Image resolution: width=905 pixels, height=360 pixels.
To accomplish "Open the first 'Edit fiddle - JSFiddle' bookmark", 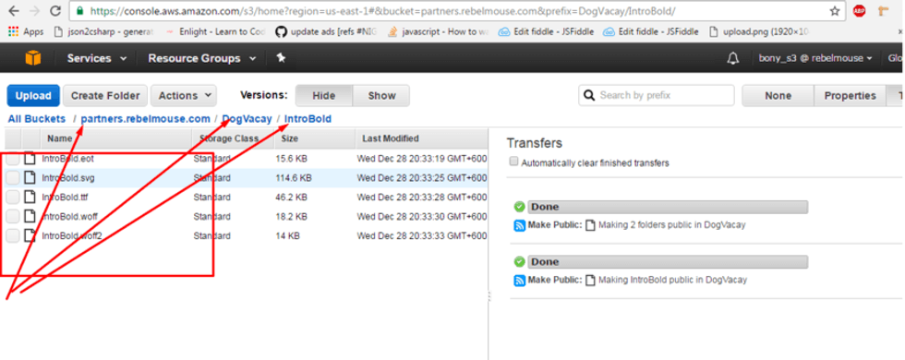I will pos(546,31).
